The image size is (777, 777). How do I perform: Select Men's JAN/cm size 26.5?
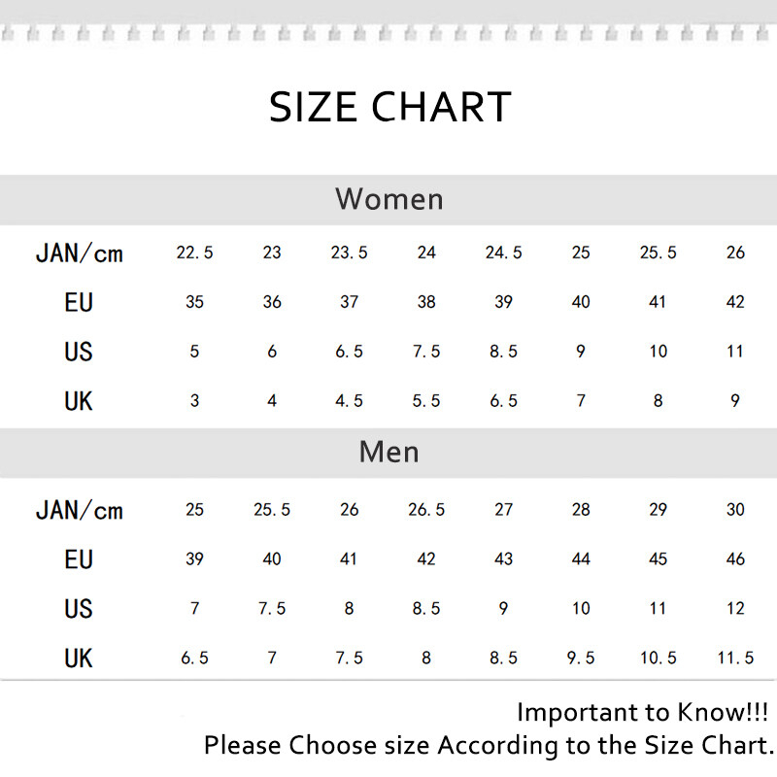coord(426,510)
